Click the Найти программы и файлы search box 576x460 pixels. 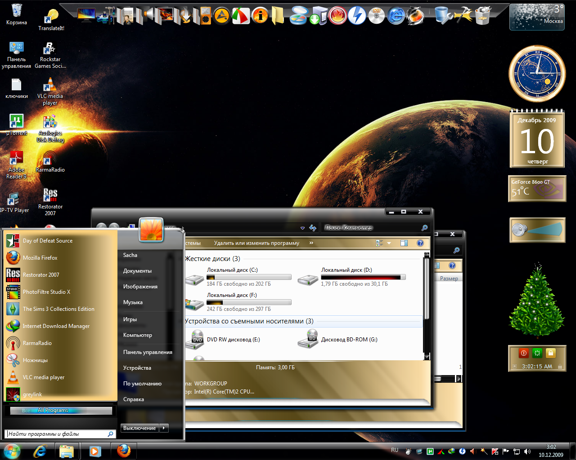pyautogui.click(x=61, y=434)
